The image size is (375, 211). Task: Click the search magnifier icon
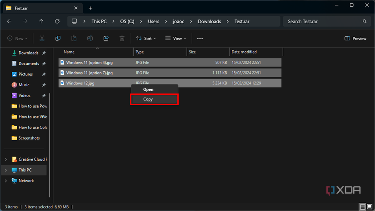[x=365, y=21]
